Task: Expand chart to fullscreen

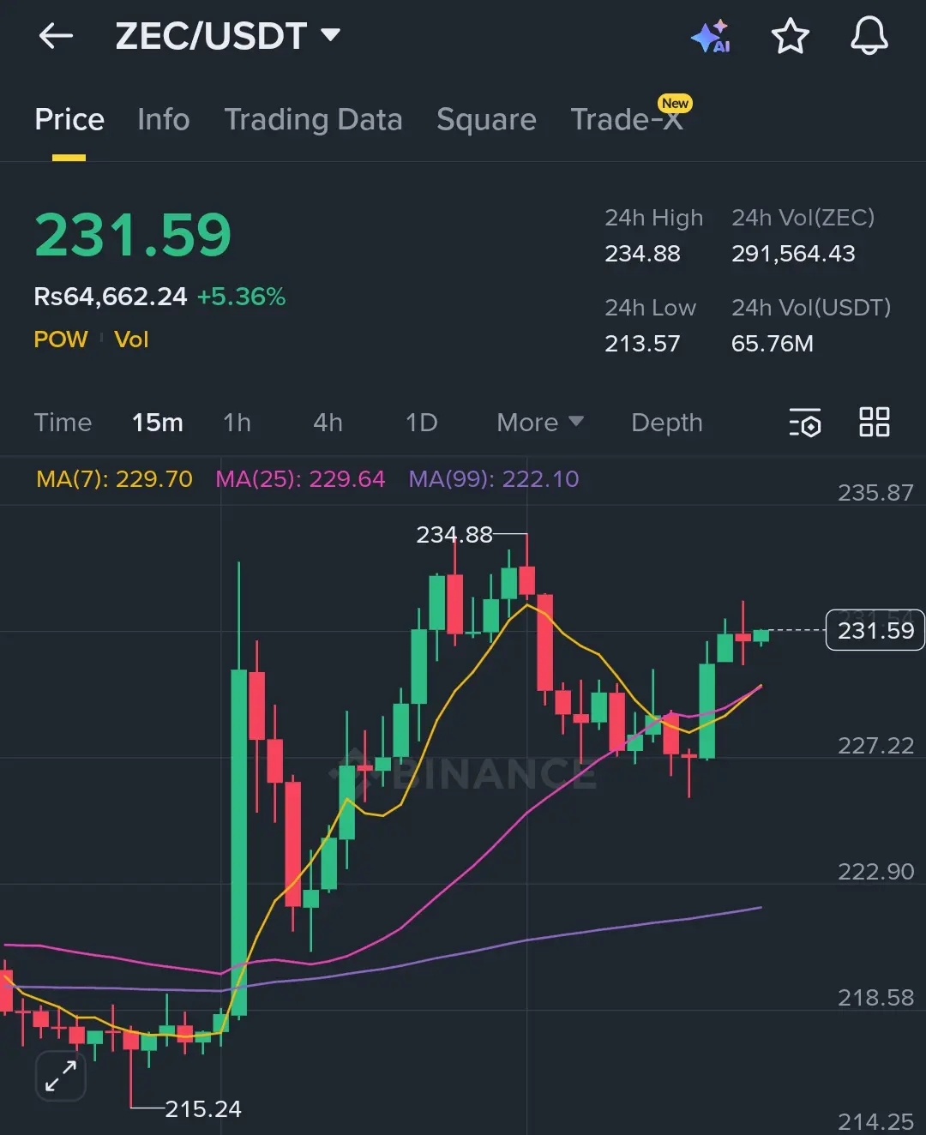Action: point(61,1076)
